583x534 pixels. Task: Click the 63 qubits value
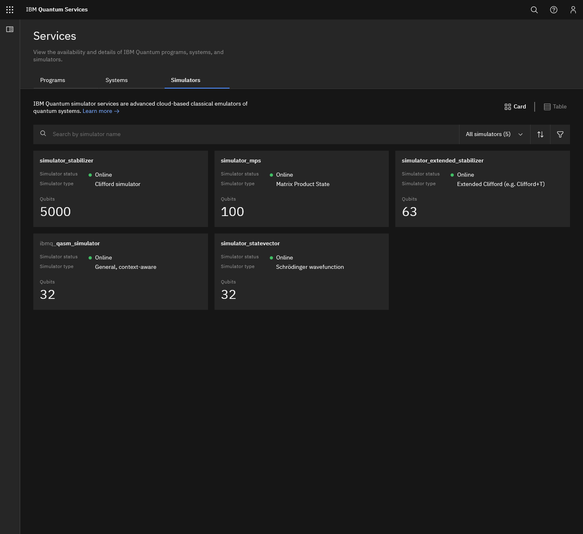(410, 212)
